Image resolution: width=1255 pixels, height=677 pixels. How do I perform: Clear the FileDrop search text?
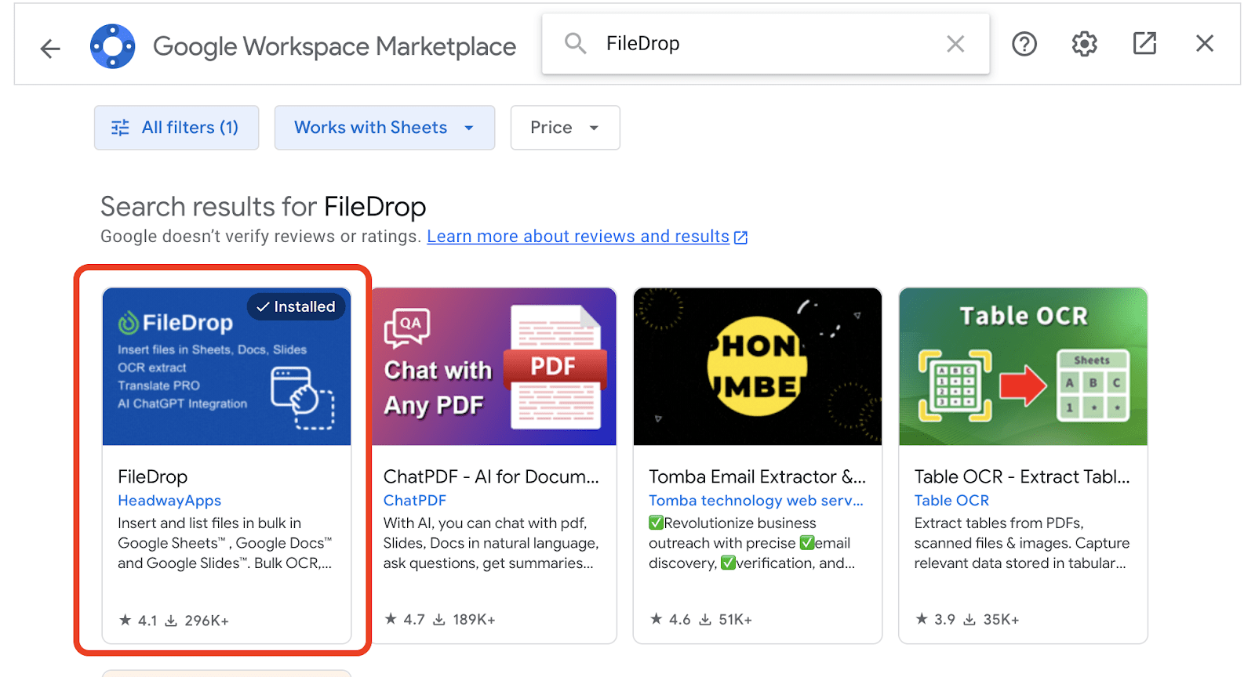click(955, 44)
